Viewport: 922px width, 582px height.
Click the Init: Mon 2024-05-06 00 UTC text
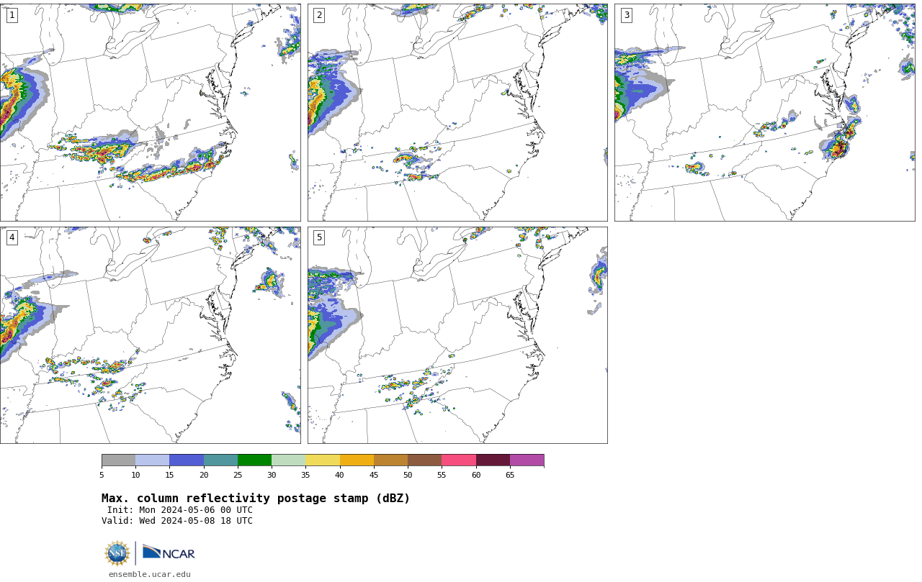coord(180,510)
